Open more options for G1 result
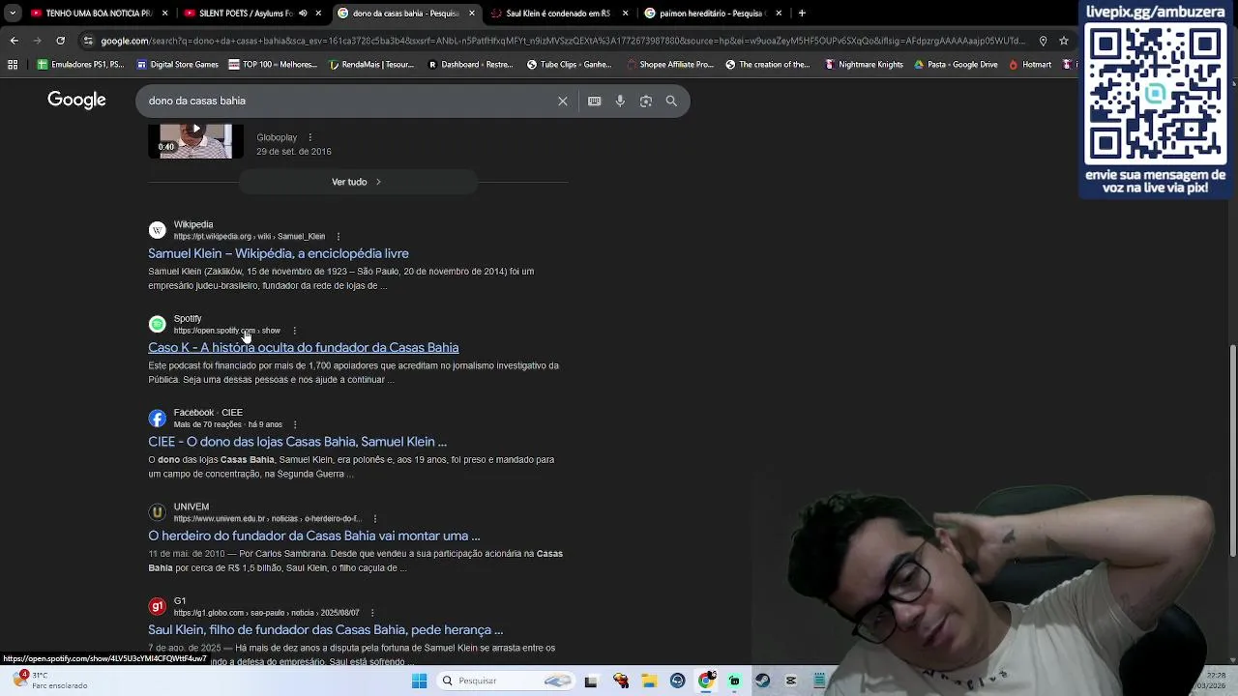Screen dimensions: 1238x696 pos(371,613)
